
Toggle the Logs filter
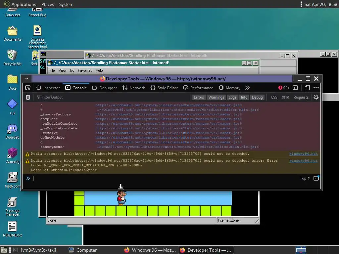(232, 97)
